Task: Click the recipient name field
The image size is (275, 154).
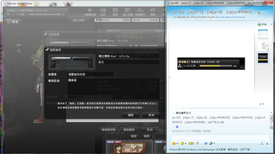Action: [x=91, y=74]
